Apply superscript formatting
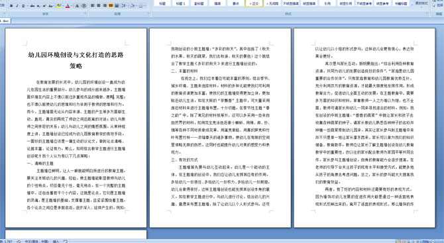 [44, 6]
